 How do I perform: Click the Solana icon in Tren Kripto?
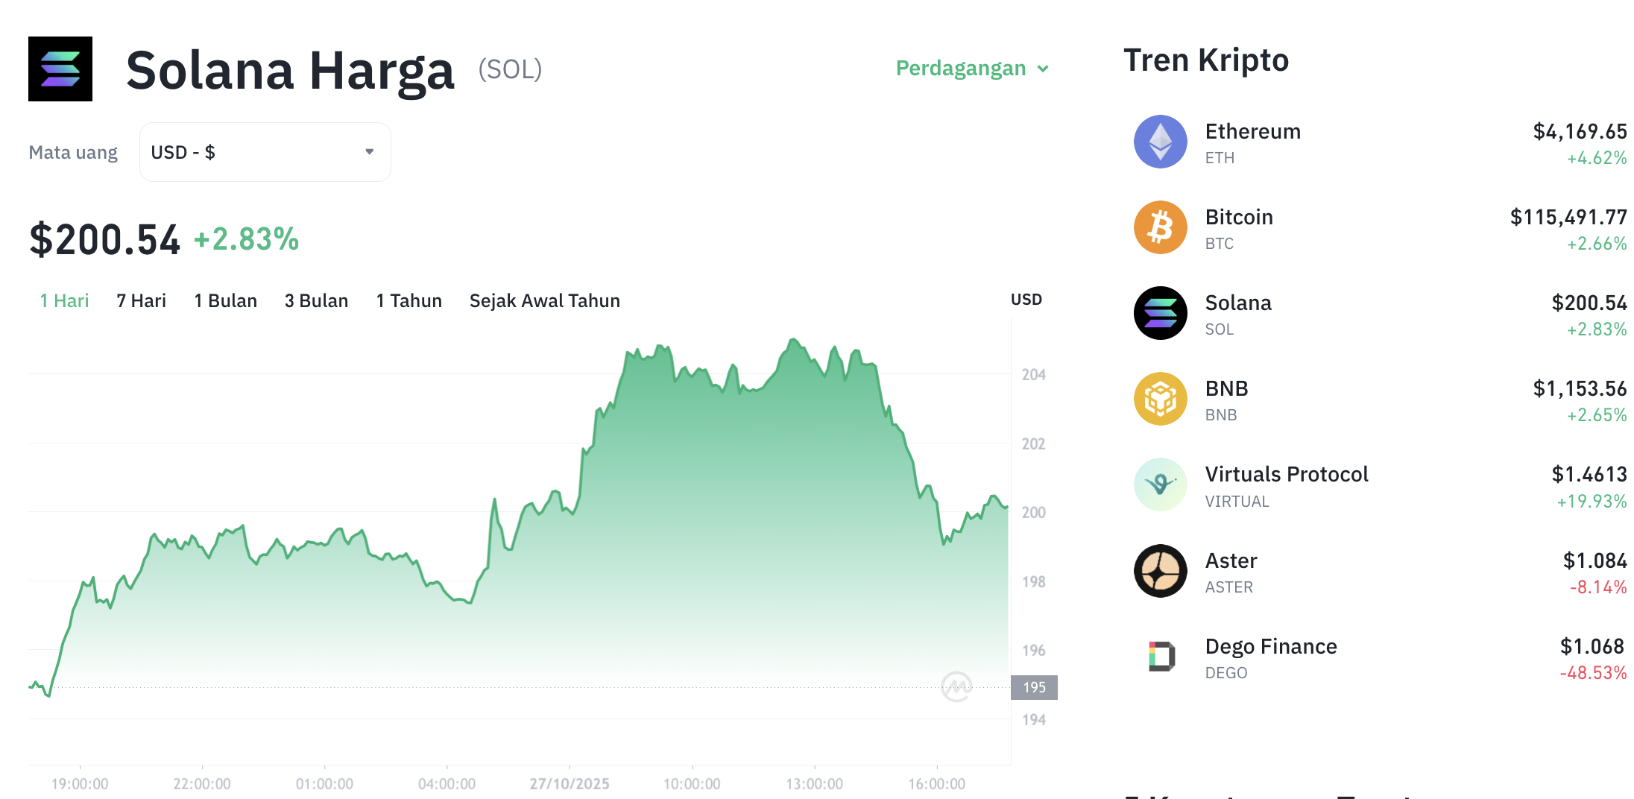[x=1160, y=313]
